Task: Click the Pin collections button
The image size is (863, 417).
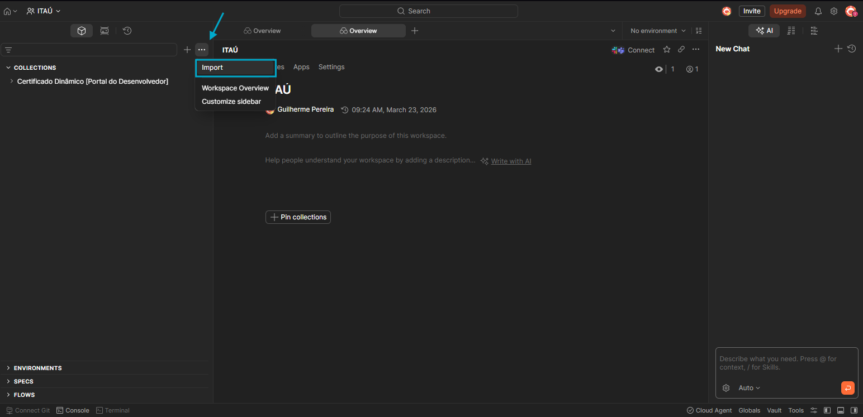Action: pyautogui.click(x=298, y=217)
